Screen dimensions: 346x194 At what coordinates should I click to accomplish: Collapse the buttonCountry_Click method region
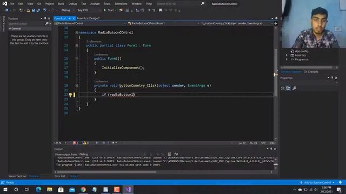pos(77,86)
